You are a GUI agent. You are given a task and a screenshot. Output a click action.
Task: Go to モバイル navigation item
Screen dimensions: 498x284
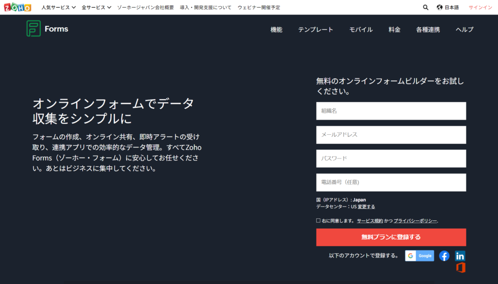pyautogui.click(x=361, y=30)
